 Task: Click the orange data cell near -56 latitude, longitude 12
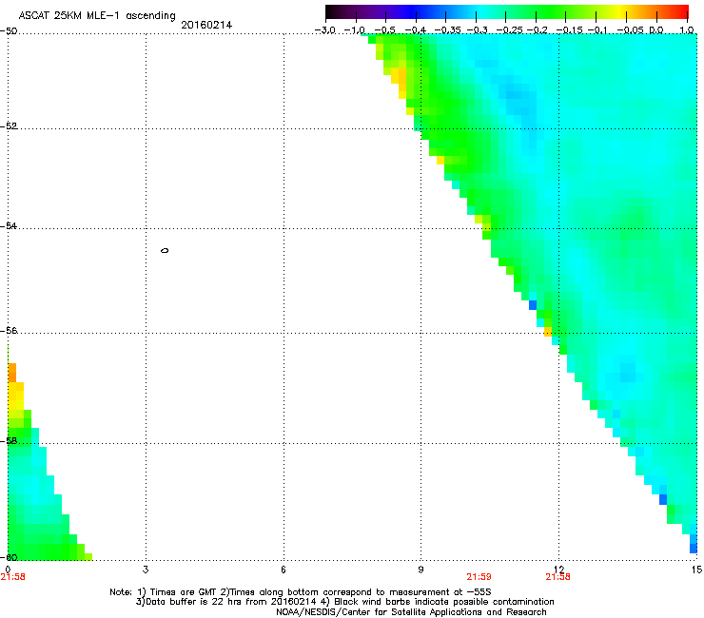pos(548,332)
